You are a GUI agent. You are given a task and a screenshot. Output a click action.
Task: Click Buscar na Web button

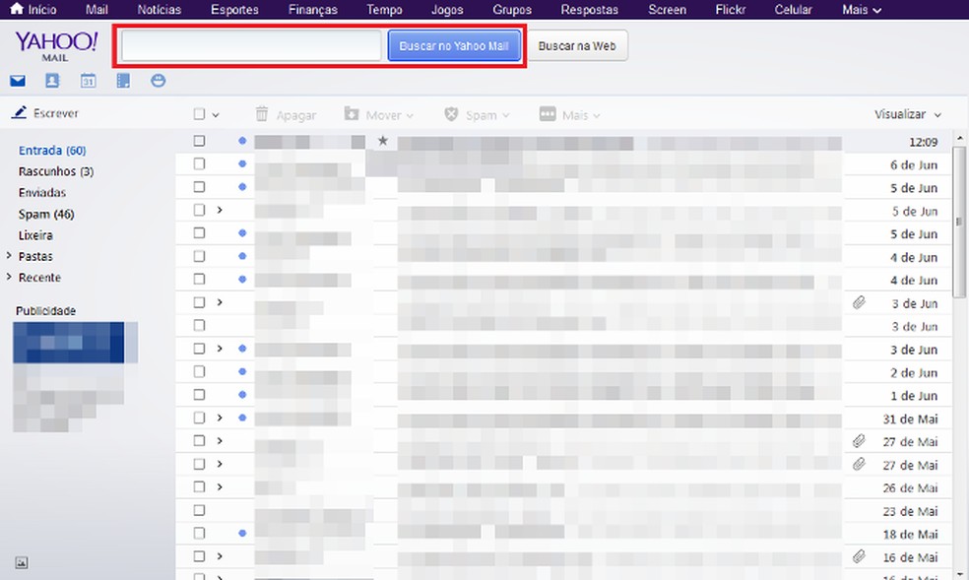click(577, 45)
